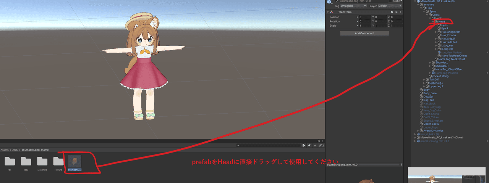This screenshot has height=183, width=489.
Task: Open the Static dropdown arrow
Action: [400, 1]
